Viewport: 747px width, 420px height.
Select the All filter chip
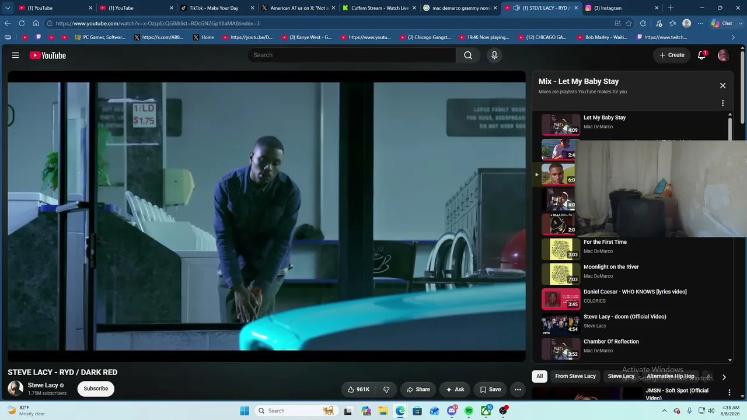[540, 376]
